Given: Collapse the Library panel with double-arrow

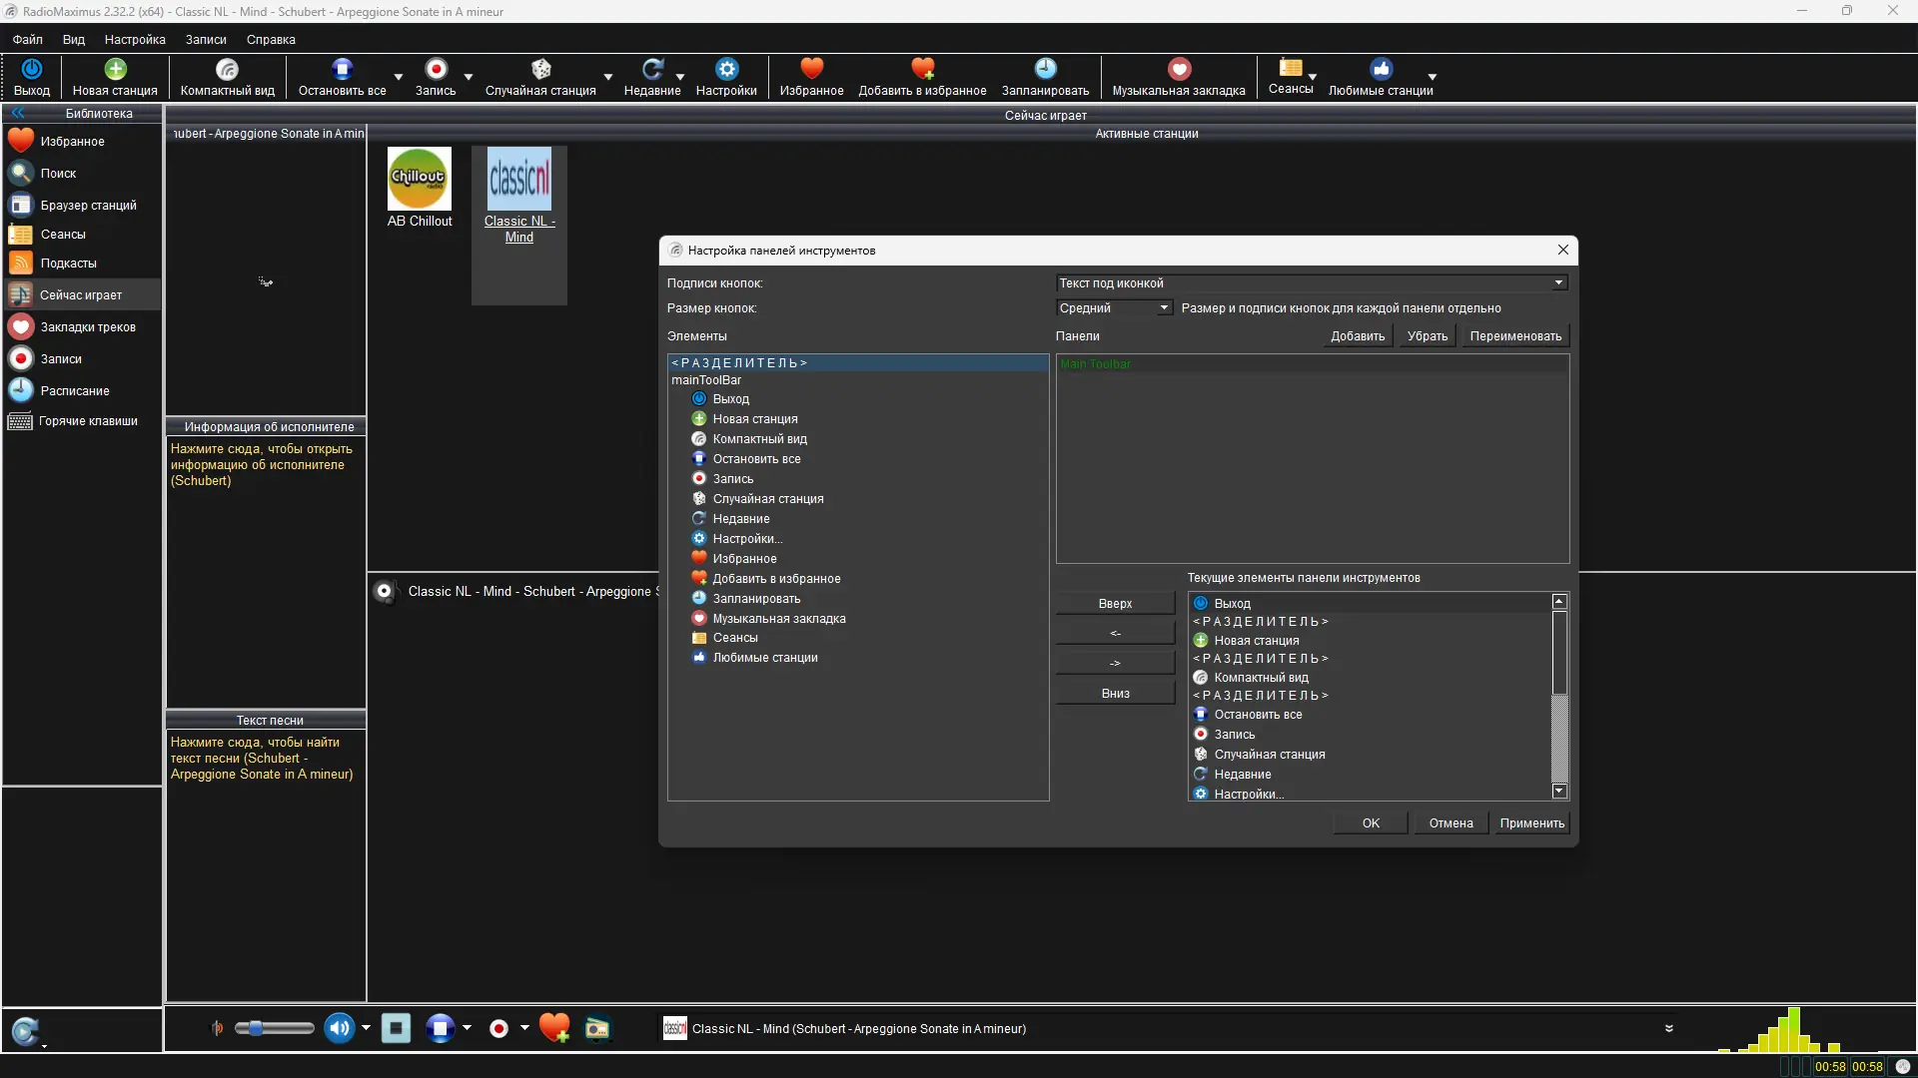Looking at the screenshot, I should [x=17, y=114].
